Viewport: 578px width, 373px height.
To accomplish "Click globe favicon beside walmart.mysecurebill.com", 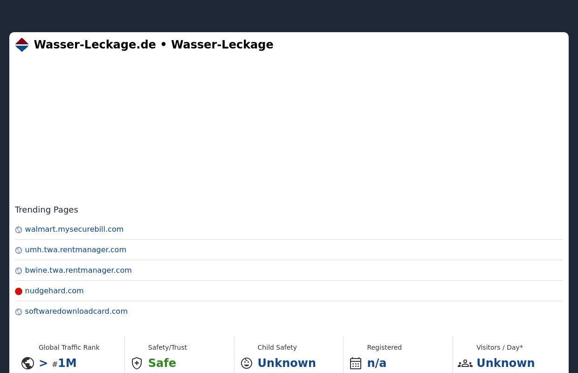I will (x=19, y=229).
